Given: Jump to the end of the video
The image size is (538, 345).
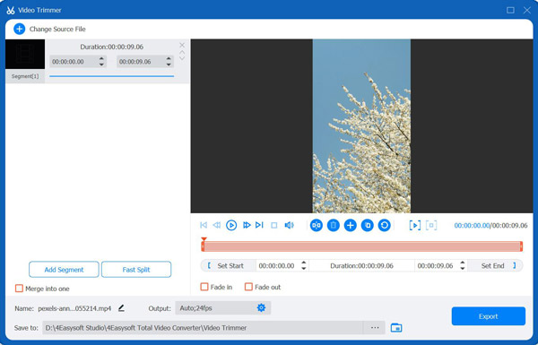Looking at the screenshot, I should point(259,225).
